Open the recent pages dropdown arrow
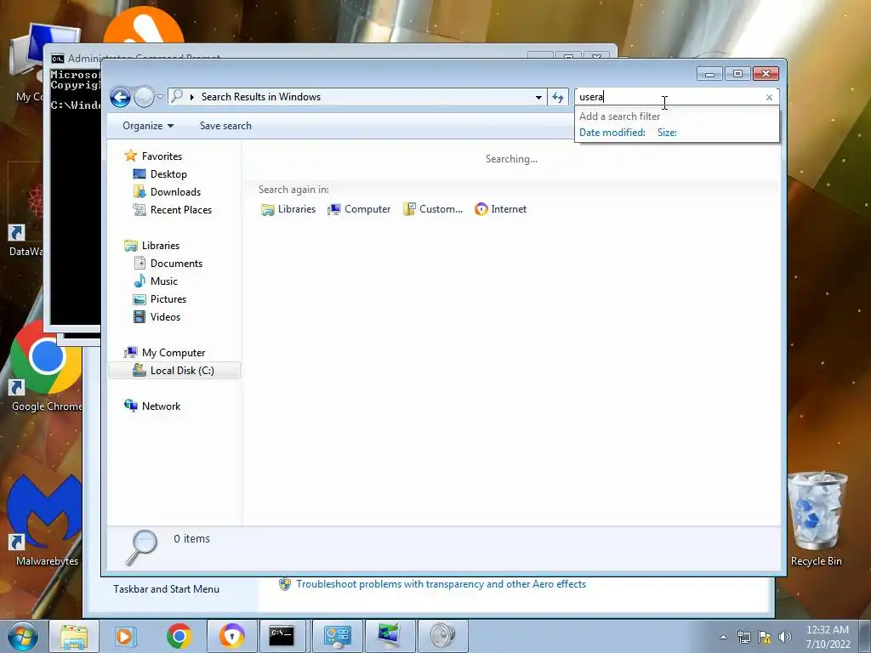Viewport: 871px width, 653px height. (160, 97)
